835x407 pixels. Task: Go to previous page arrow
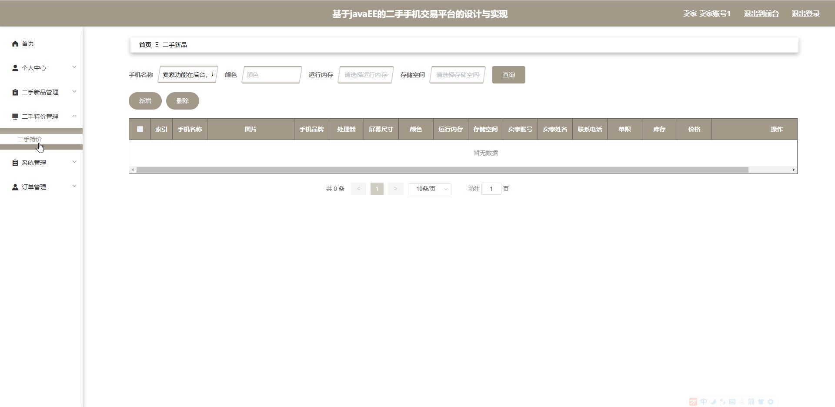(x=358, y=189)
